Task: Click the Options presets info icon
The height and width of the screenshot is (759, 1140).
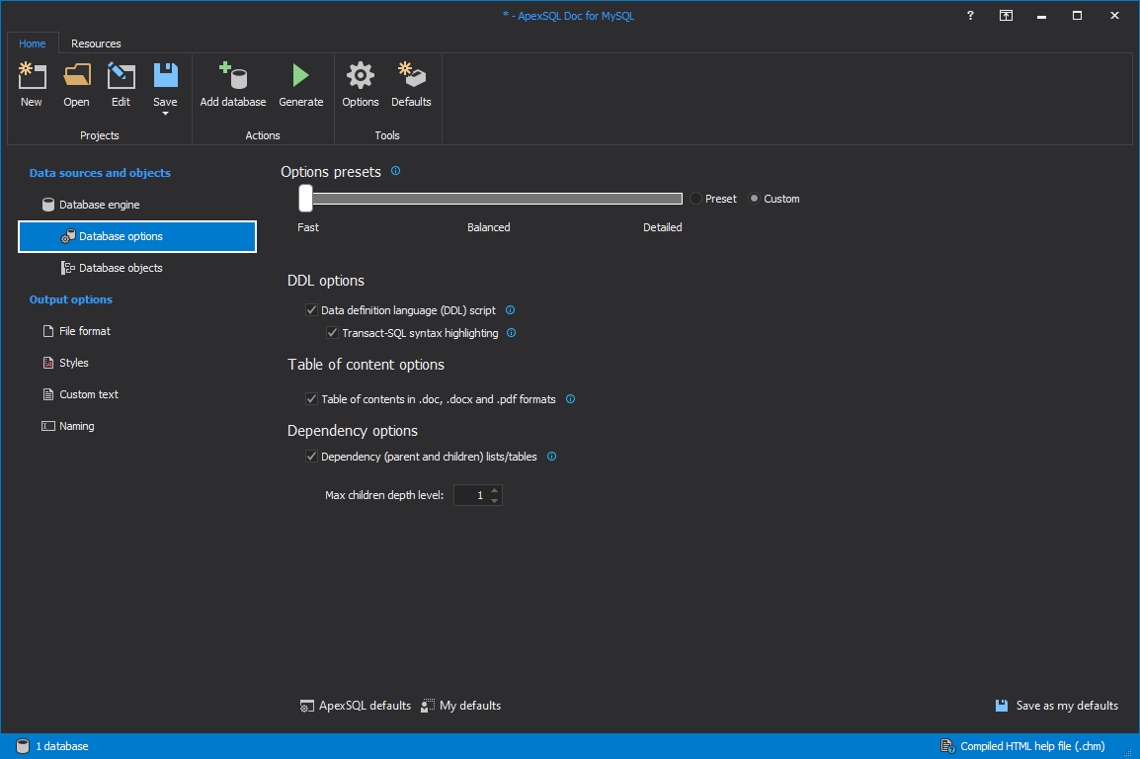Action: tap(395, 171)
